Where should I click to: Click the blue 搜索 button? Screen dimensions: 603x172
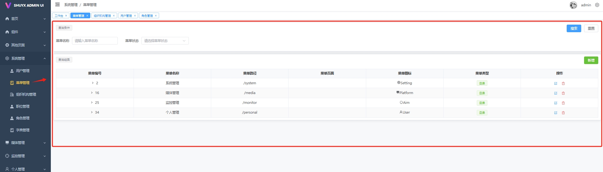point(574,28)
